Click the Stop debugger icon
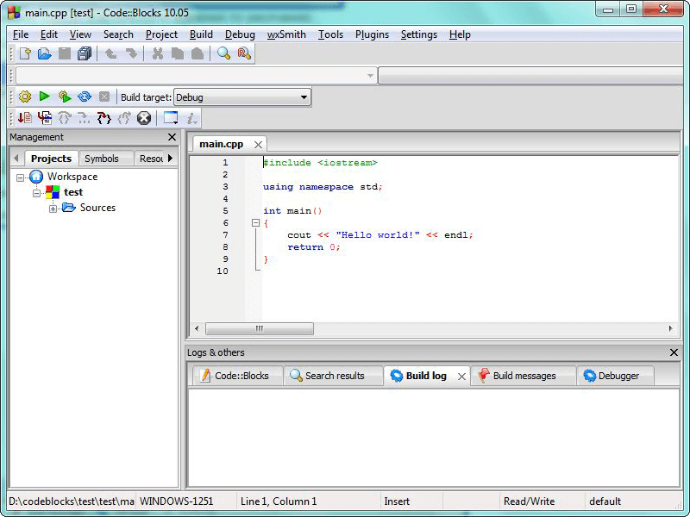The image size is (690, 517). [144, 118]
